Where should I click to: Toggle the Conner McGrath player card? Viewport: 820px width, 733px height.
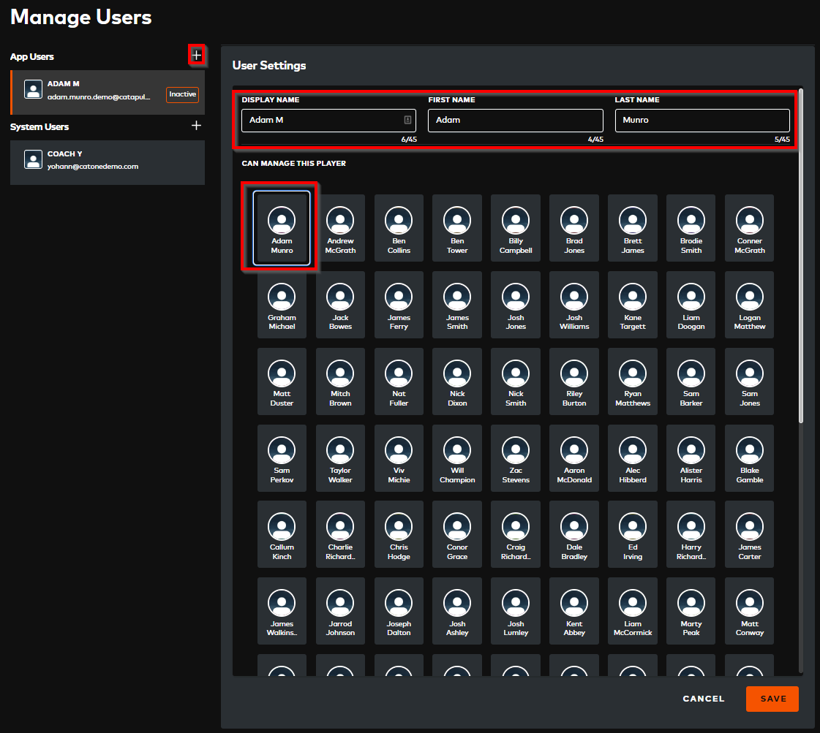tap(749, 228)
